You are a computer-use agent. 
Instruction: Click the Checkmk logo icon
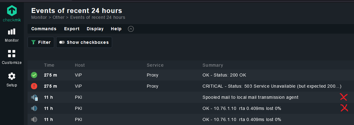(12, 11)
